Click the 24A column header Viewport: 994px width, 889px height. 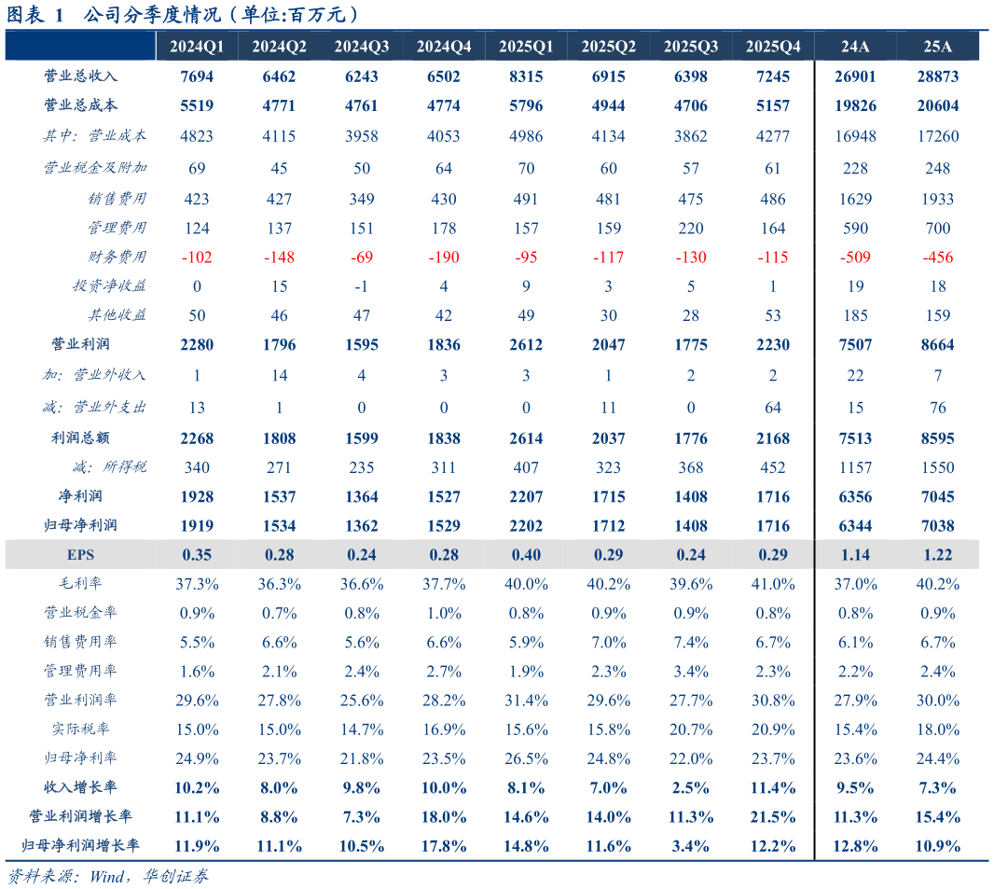click(855, 46)
